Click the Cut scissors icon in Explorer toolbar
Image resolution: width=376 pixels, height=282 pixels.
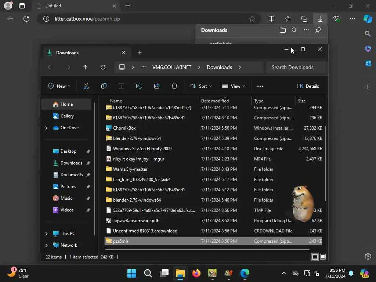[86, 86]
